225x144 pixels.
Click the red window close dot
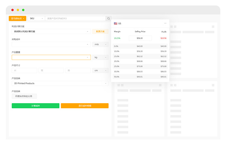13,10
